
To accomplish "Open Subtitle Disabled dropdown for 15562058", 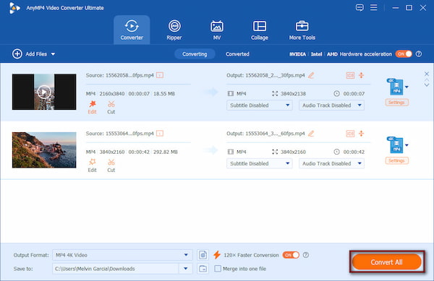I will pyautogui.click(x=260, y=105).
